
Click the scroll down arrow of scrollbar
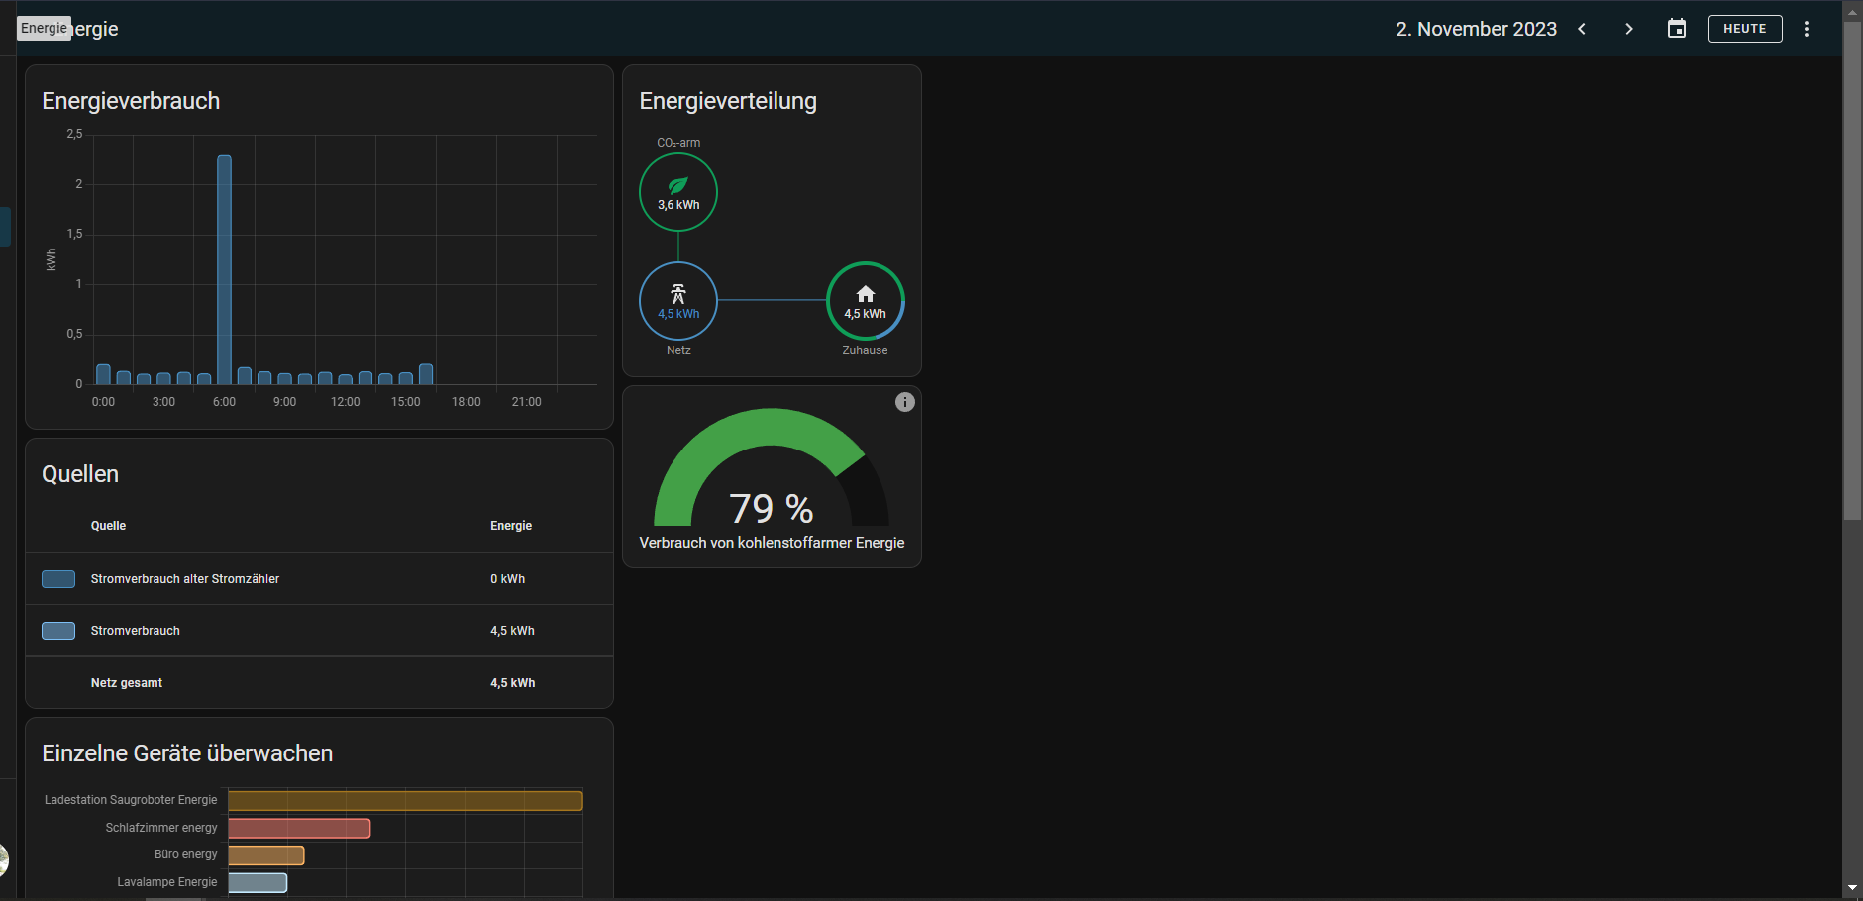click(1852, 888)
